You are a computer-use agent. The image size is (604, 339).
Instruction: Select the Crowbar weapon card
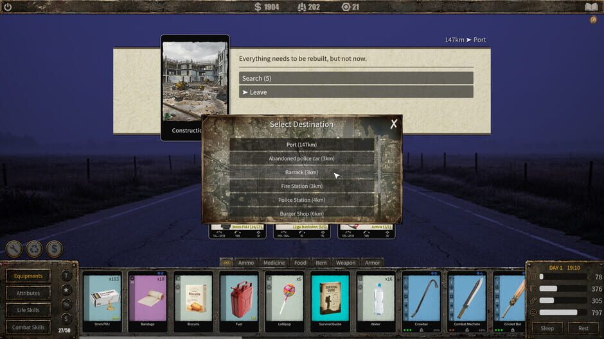(x=421, y=302)
